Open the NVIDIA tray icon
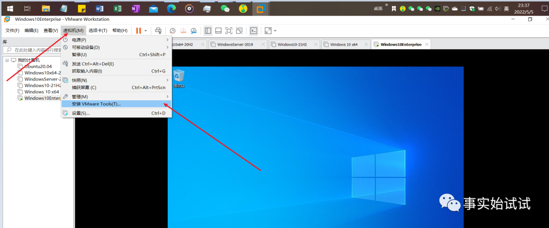 point(438,9)
